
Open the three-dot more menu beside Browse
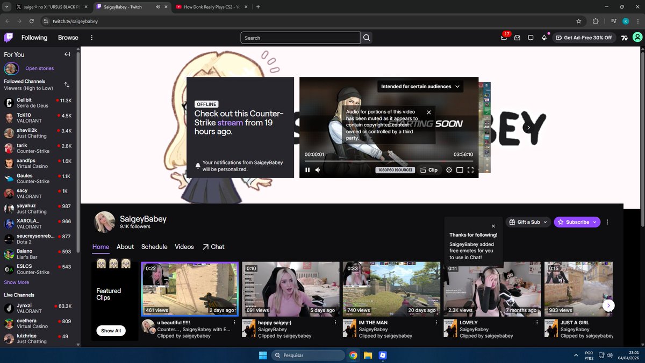click(92, 38)
